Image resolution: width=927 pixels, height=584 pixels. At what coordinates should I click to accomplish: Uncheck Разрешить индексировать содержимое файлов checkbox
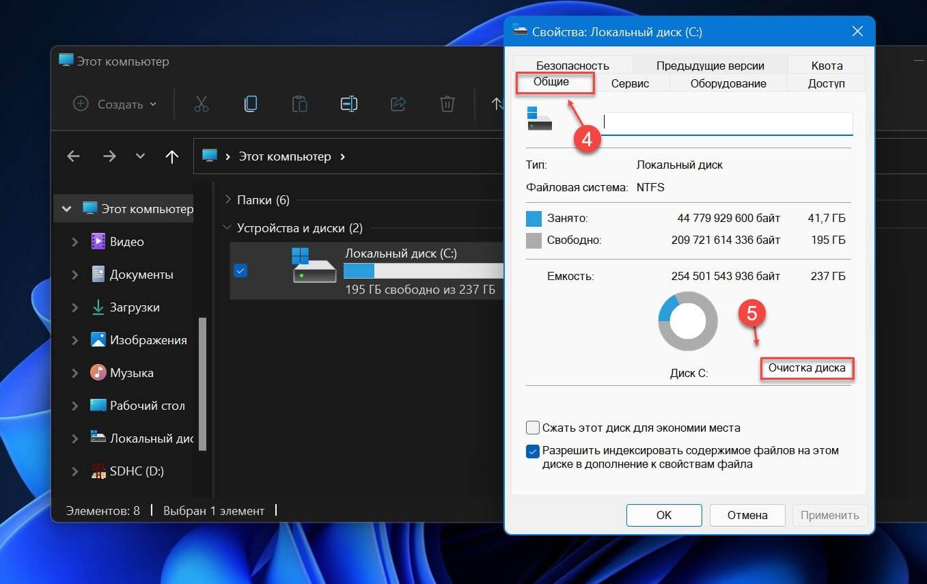[533, 451]
